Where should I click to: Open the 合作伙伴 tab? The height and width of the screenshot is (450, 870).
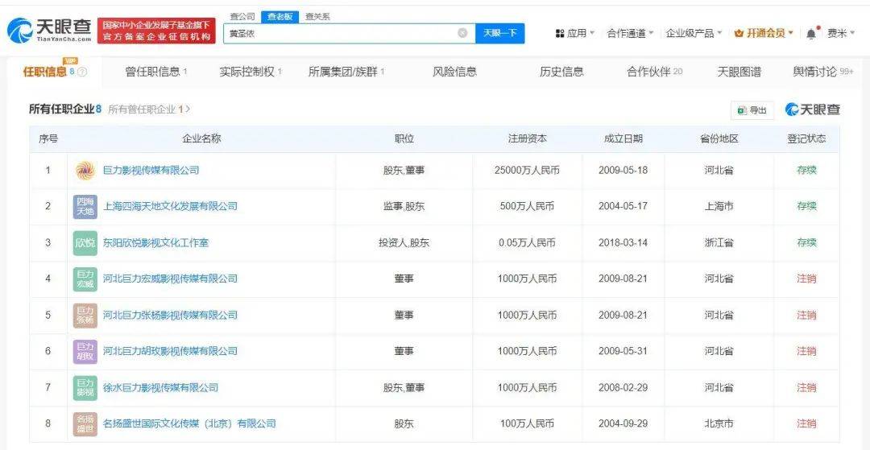[x=655, y=72]
